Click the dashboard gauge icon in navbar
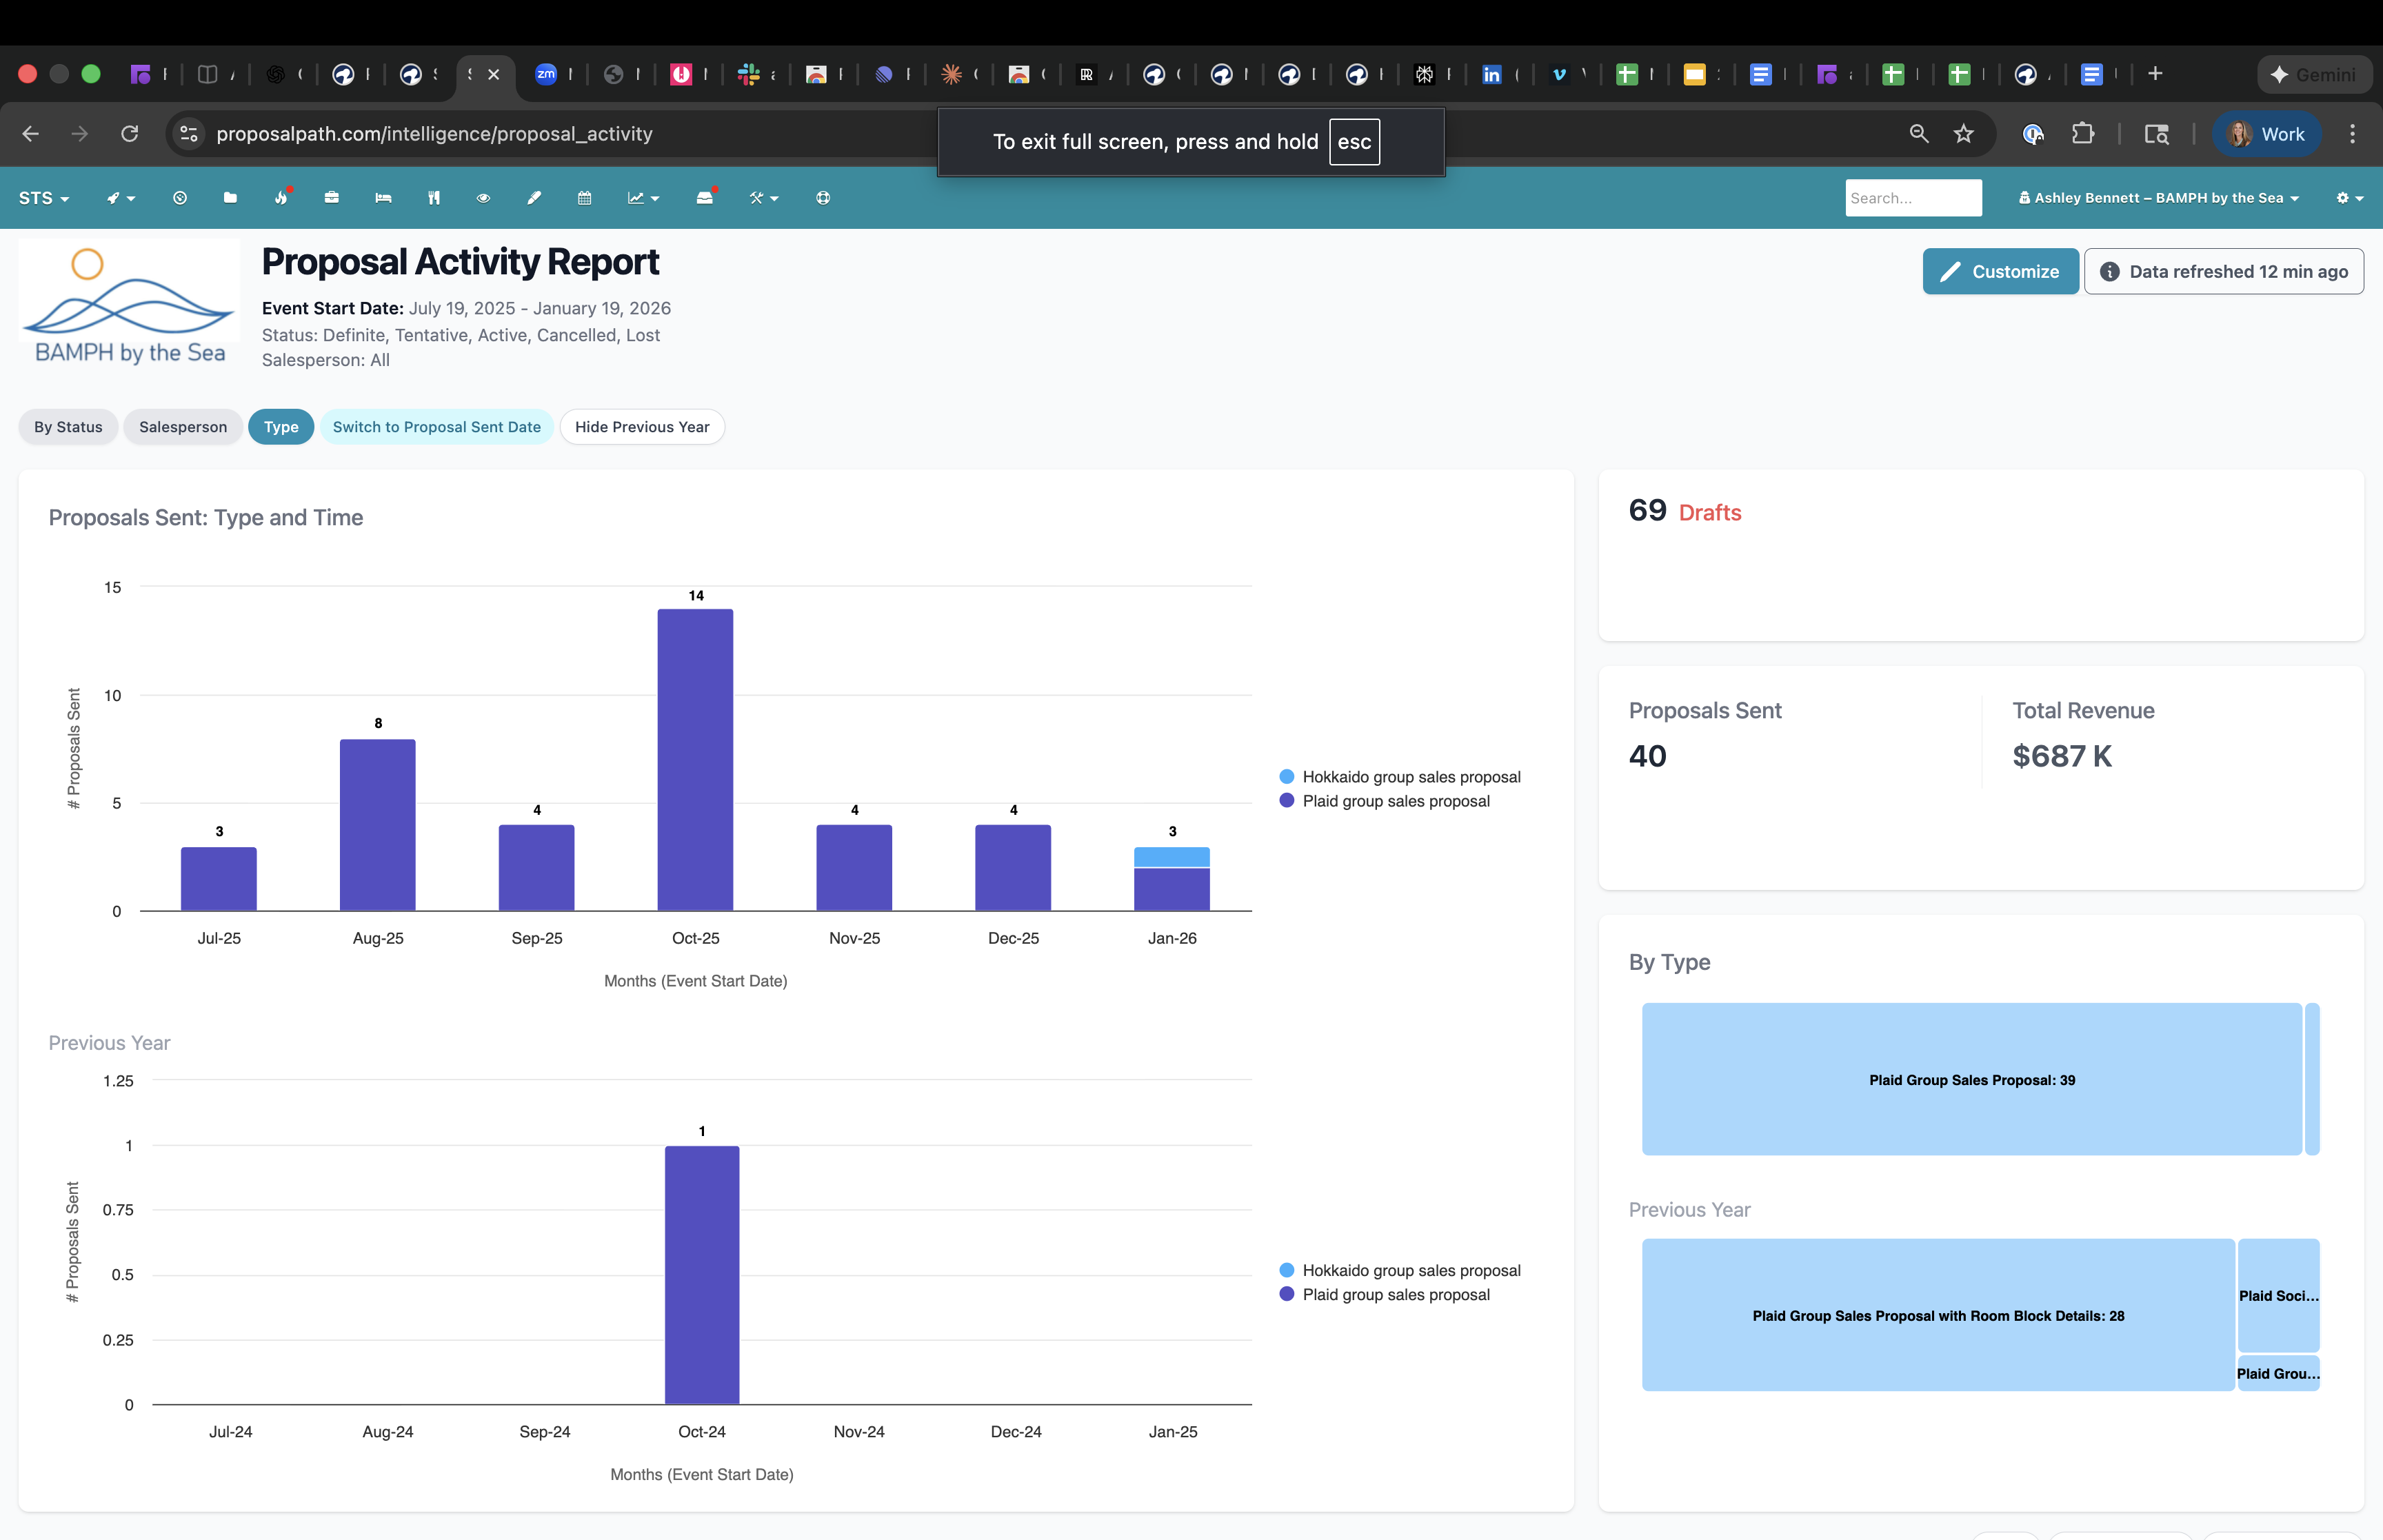 coord(180,198)
